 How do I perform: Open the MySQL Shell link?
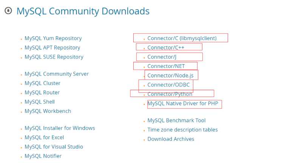tap(40, 102)
